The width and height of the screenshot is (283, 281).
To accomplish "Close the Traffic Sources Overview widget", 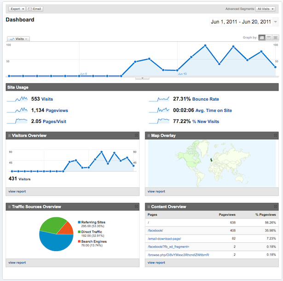I will coord(137,206).
